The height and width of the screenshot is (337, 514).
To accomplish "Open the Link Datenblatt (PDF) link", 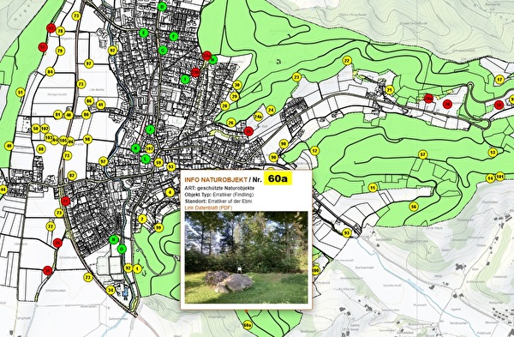I will pos(208,208).
